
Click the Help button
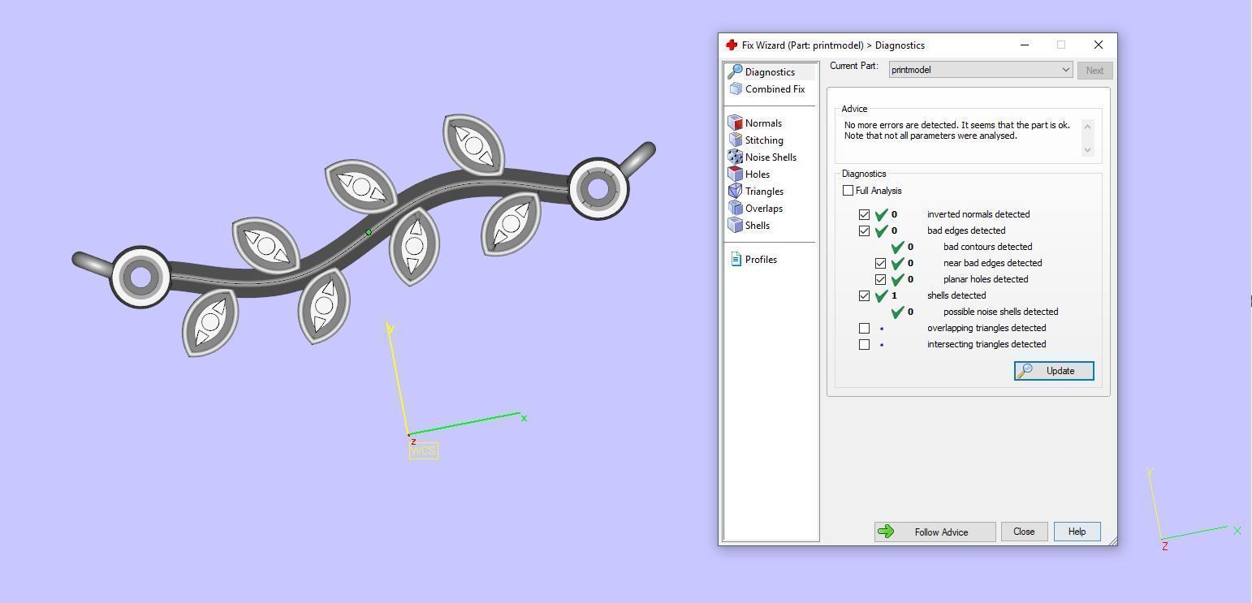[1077, 532]
